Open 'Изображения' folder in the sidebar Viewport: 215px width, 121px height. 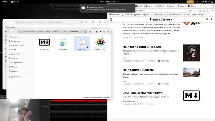click(x=15, y=63)
